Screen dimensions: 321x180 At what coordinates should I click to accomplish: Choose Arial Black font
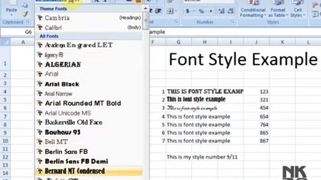tap(89, 84)
